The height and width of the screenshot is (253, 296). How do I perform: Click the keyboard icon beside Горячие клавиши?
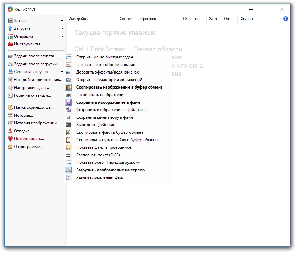tap(10, 95)
